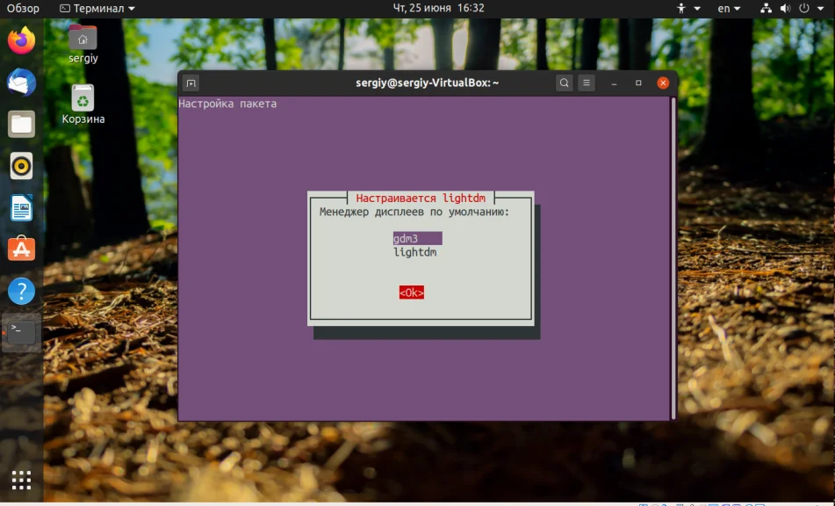Click the volume icon in top bar
Viewport: 835px width, 506px height.
(786, 9)
